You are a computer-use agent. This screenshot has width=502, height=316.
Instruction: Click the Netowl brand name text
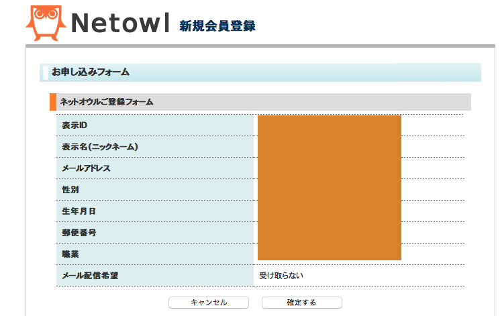tap(120, 23)
